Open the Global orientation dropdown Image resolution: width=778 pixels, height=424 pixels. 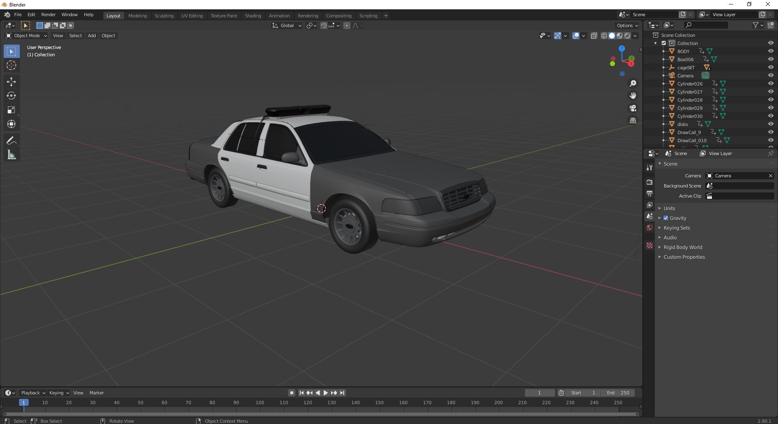[x=287, y=26]
